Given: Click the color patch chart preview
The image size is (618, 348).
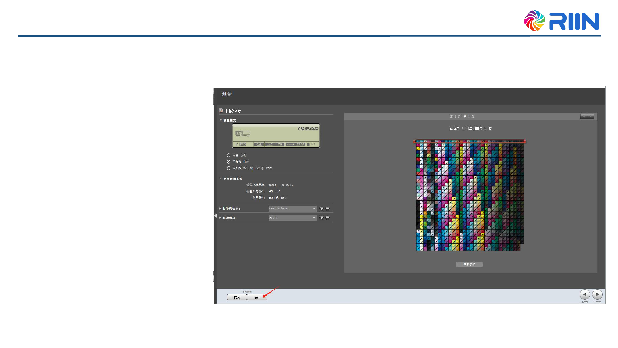Looking at the screenshot, I should point(470,195).
